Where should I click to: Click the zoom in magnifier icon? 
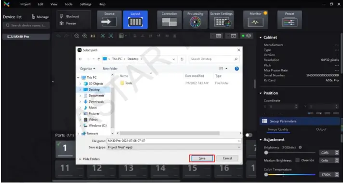point(84,36)
